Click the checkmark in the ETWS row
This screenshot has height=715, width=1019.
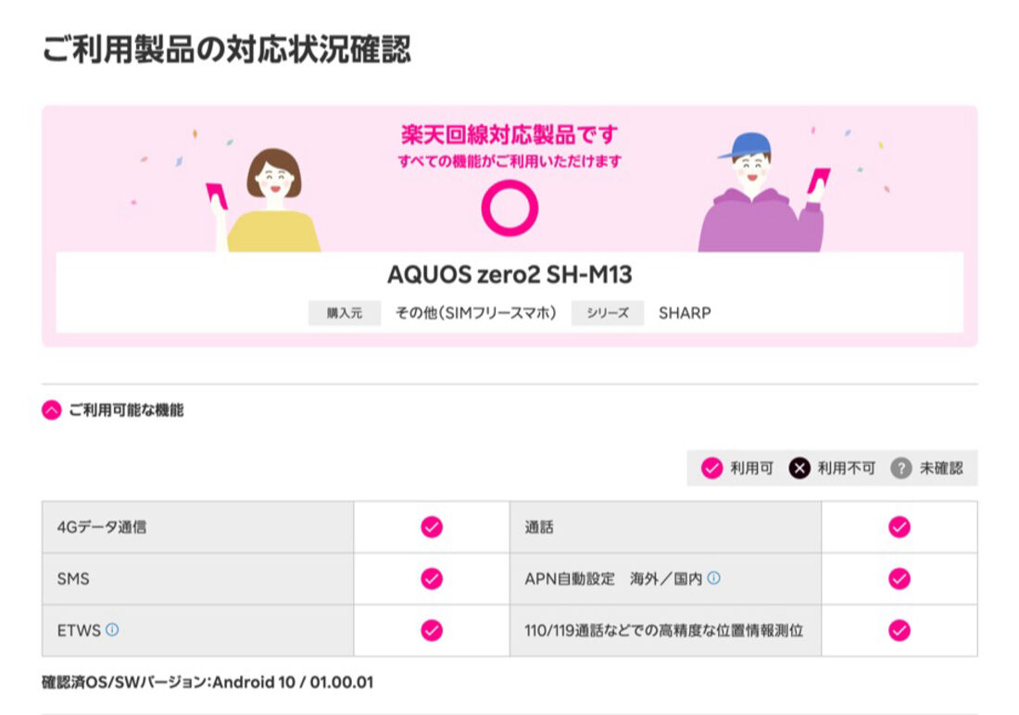(432, 630)
